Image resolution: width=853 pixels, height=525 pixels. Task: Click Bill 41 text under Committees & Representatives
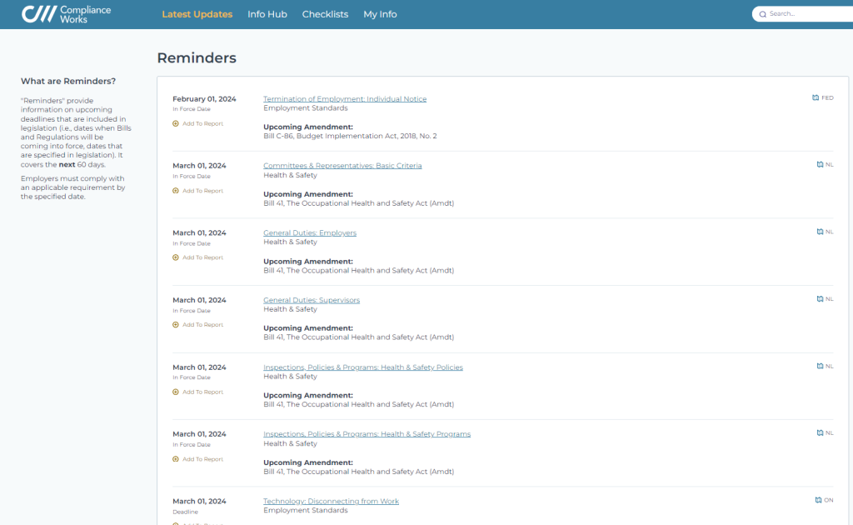pyautogui.click(x=358, y=203)
